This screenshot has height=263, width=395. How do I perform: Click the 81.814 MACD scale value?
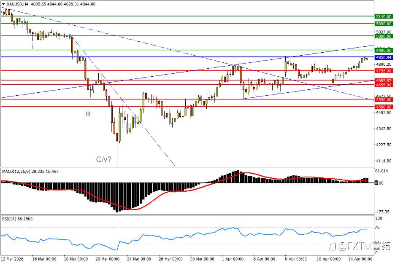pos(381,171)
